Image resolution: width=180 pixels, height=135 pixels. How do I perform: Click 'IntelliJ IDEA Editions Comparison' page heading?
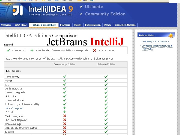41,35
